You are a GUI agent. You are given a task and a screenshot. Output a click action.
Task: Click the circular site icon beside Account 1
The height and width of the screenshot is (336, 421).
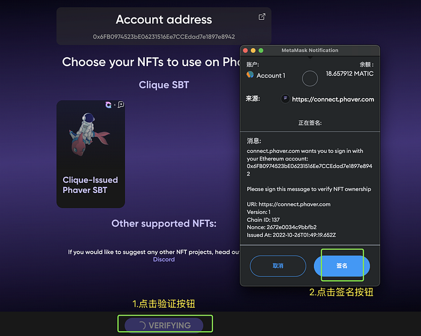(310, 78)
